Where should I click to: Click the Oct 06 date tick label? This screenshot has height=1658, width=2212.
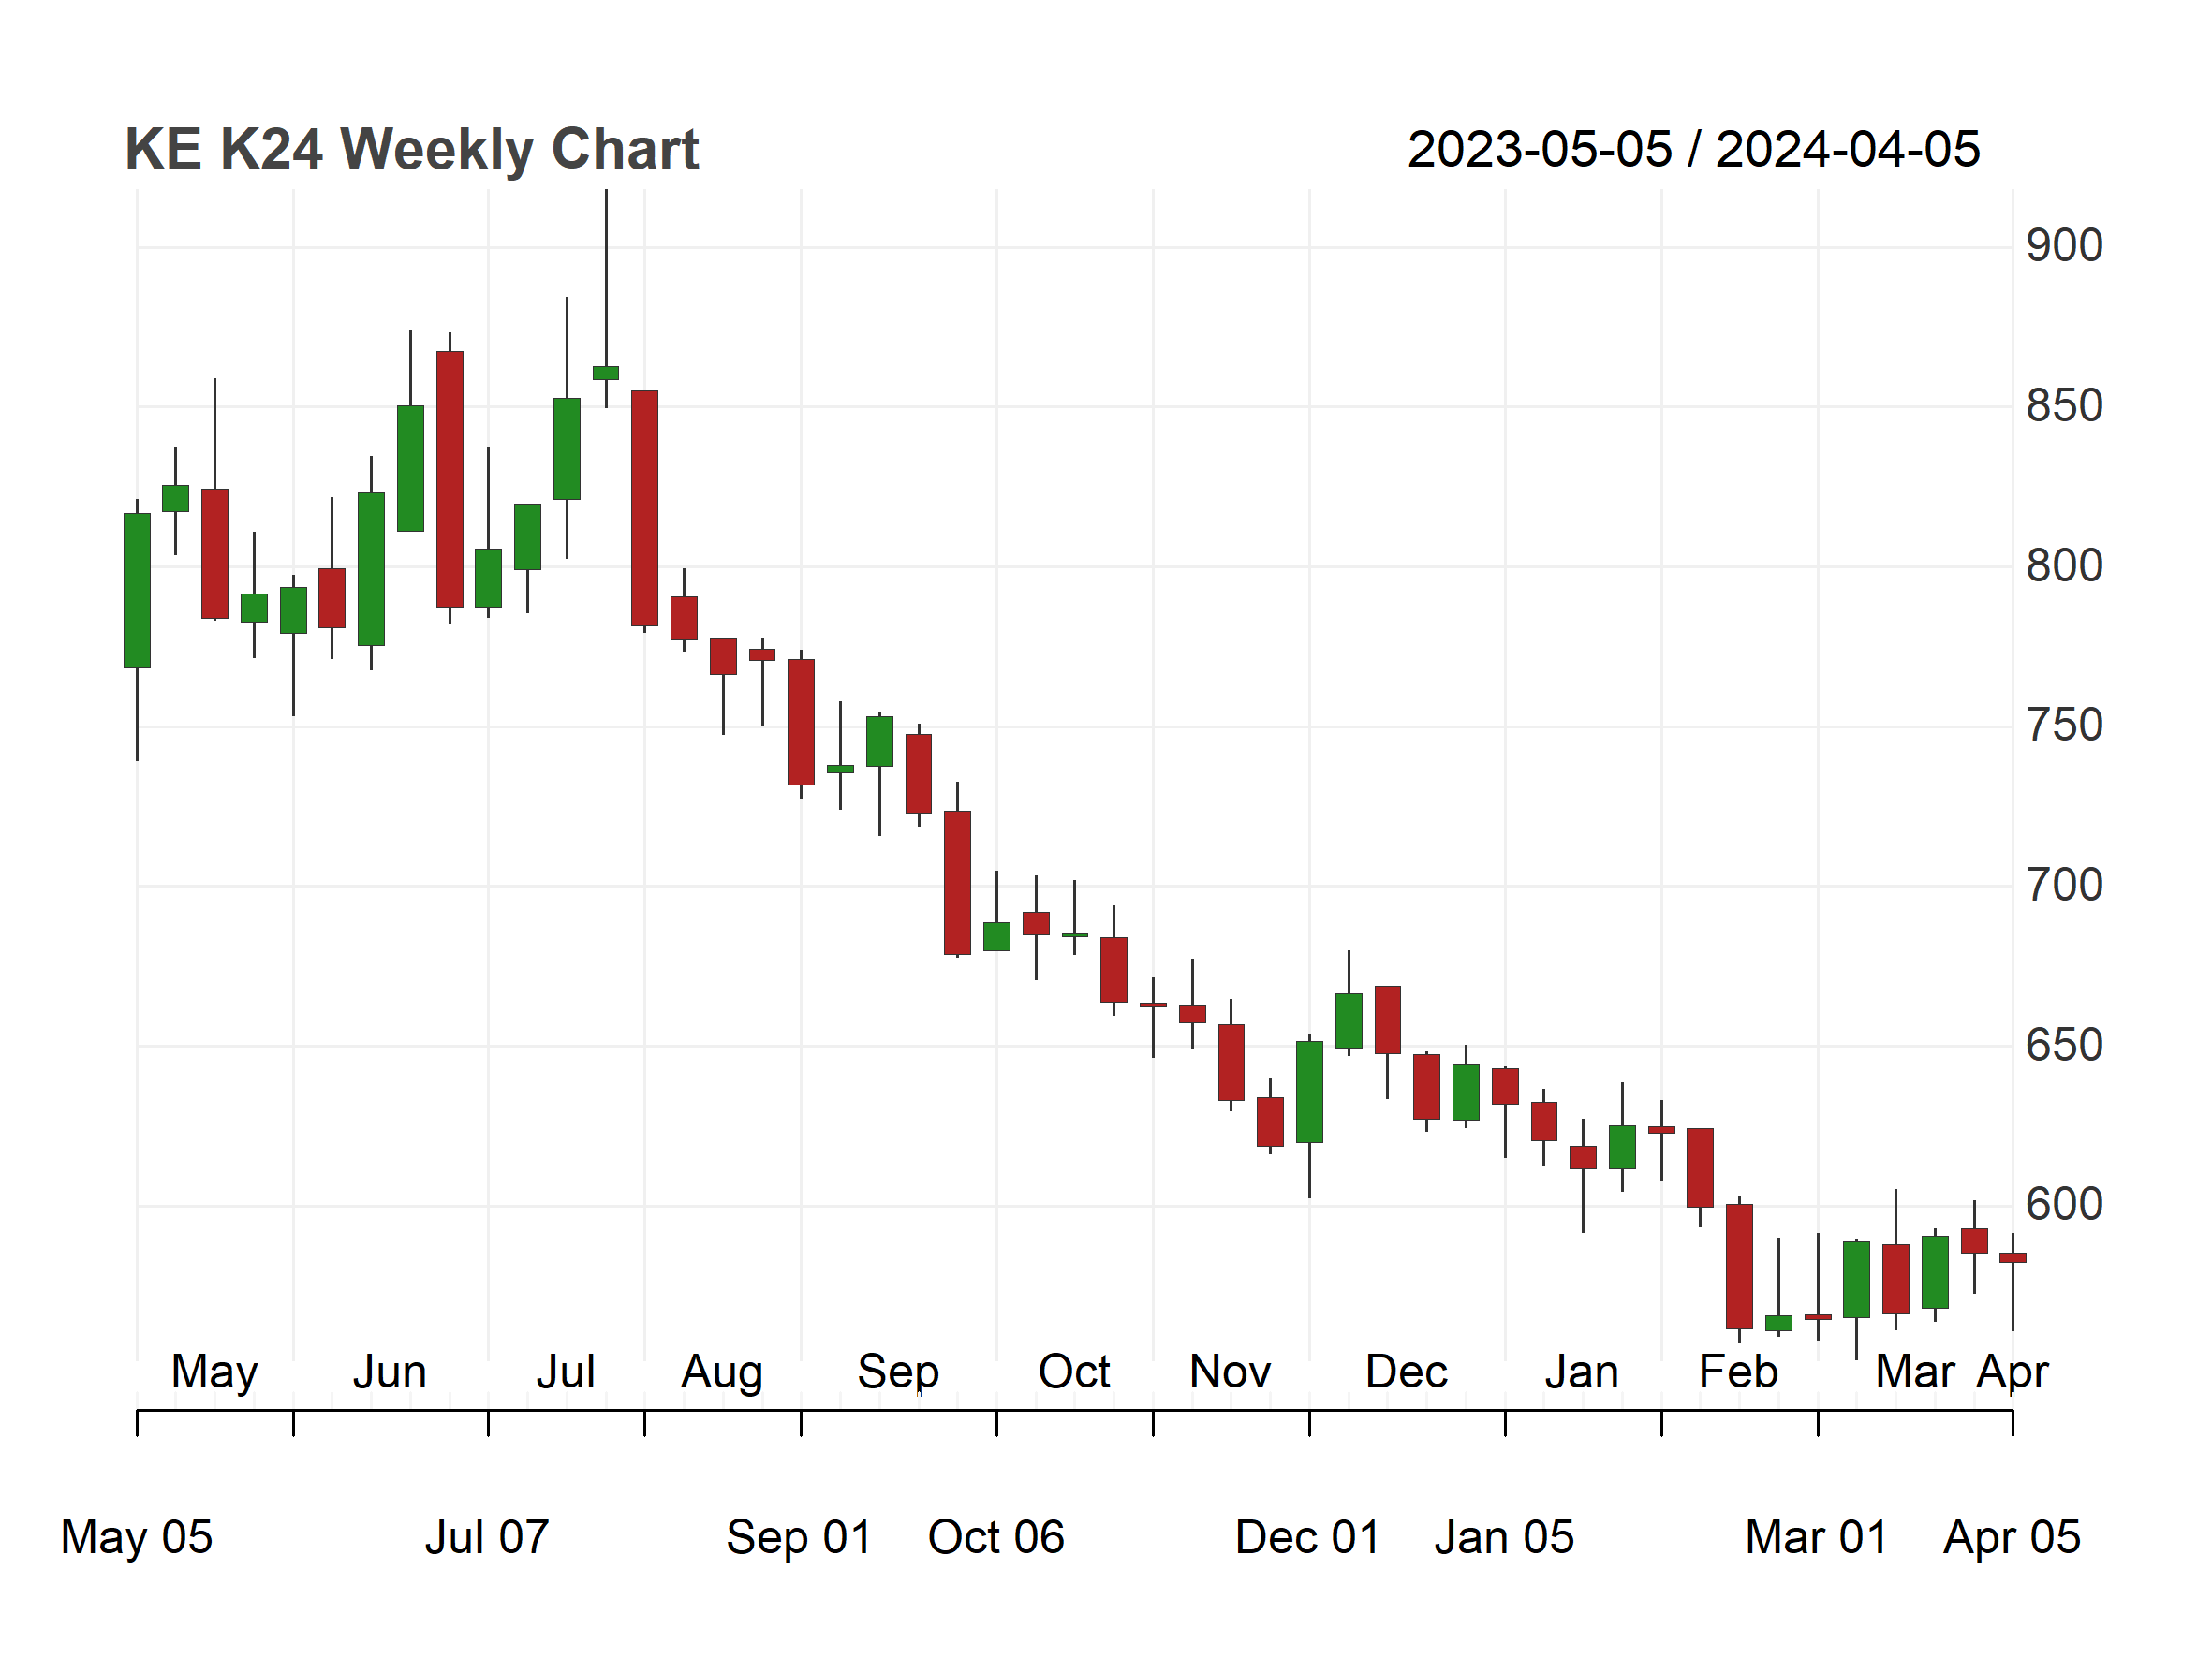point(996,1537)
